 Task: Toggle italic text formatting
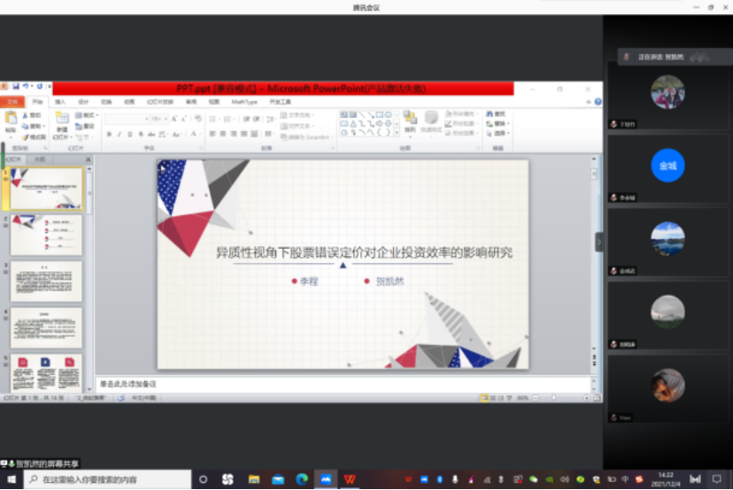[x=120, y=134]
